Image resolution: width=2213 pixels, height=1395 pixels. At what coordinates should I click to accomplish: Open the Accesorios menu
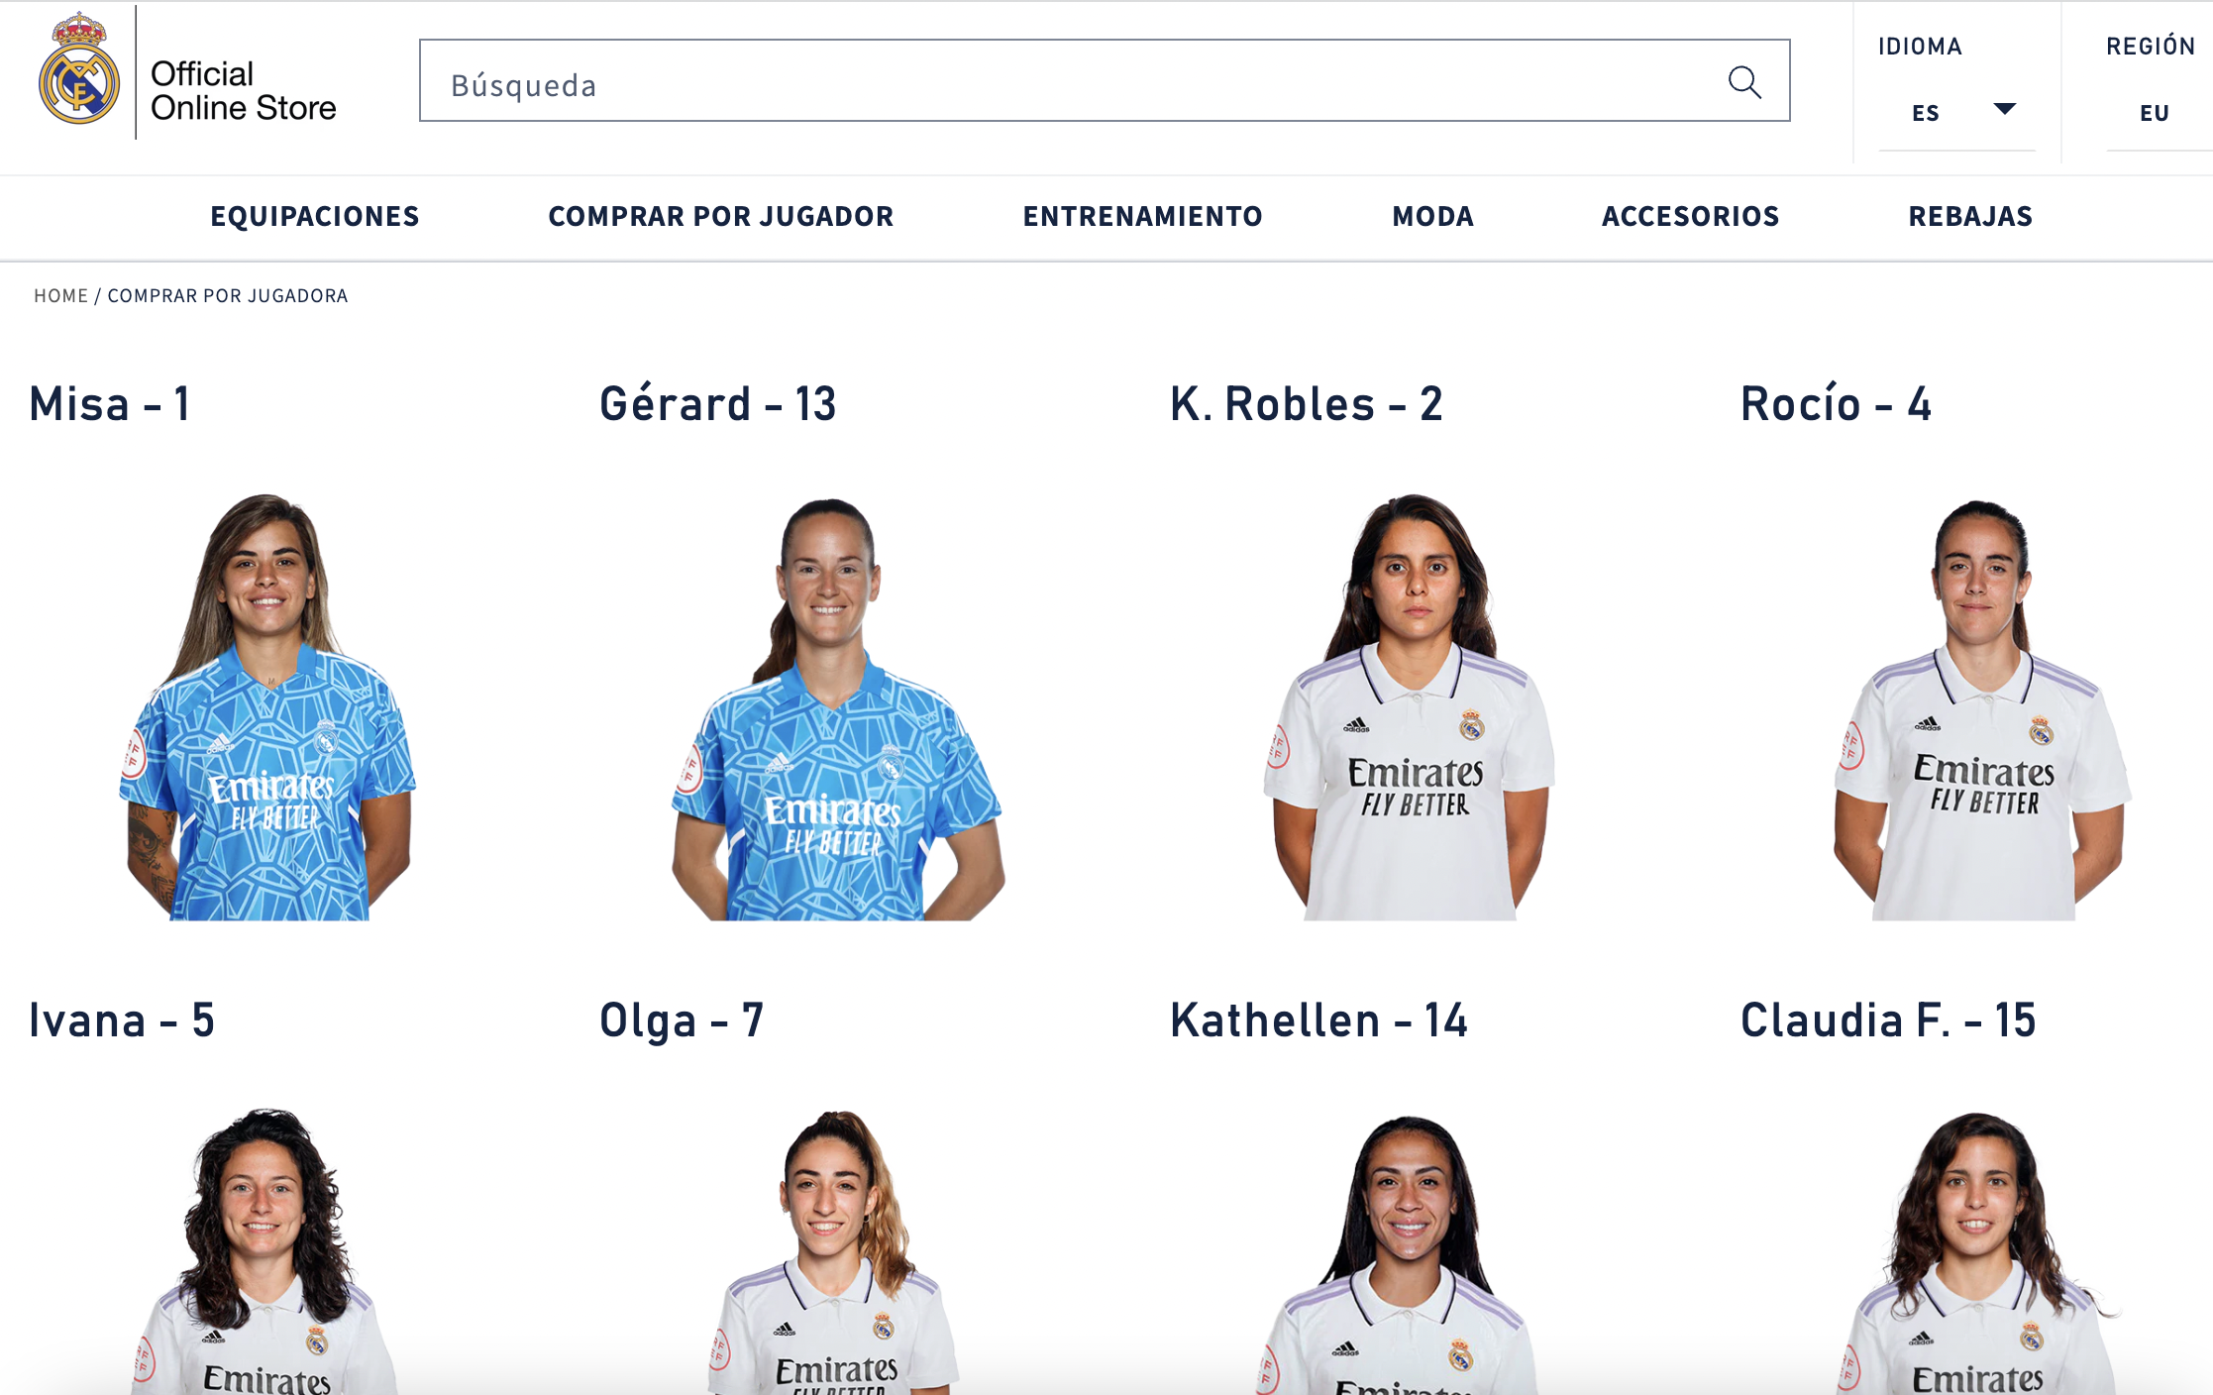(x=1690, y=216)
